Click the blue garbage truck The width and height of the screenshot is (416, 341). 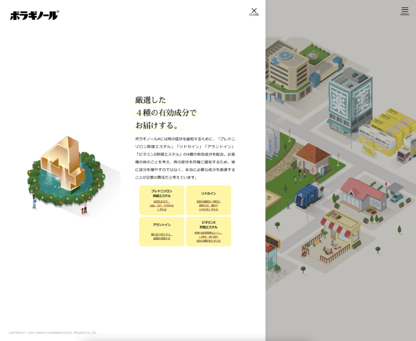tap(309, 195)
